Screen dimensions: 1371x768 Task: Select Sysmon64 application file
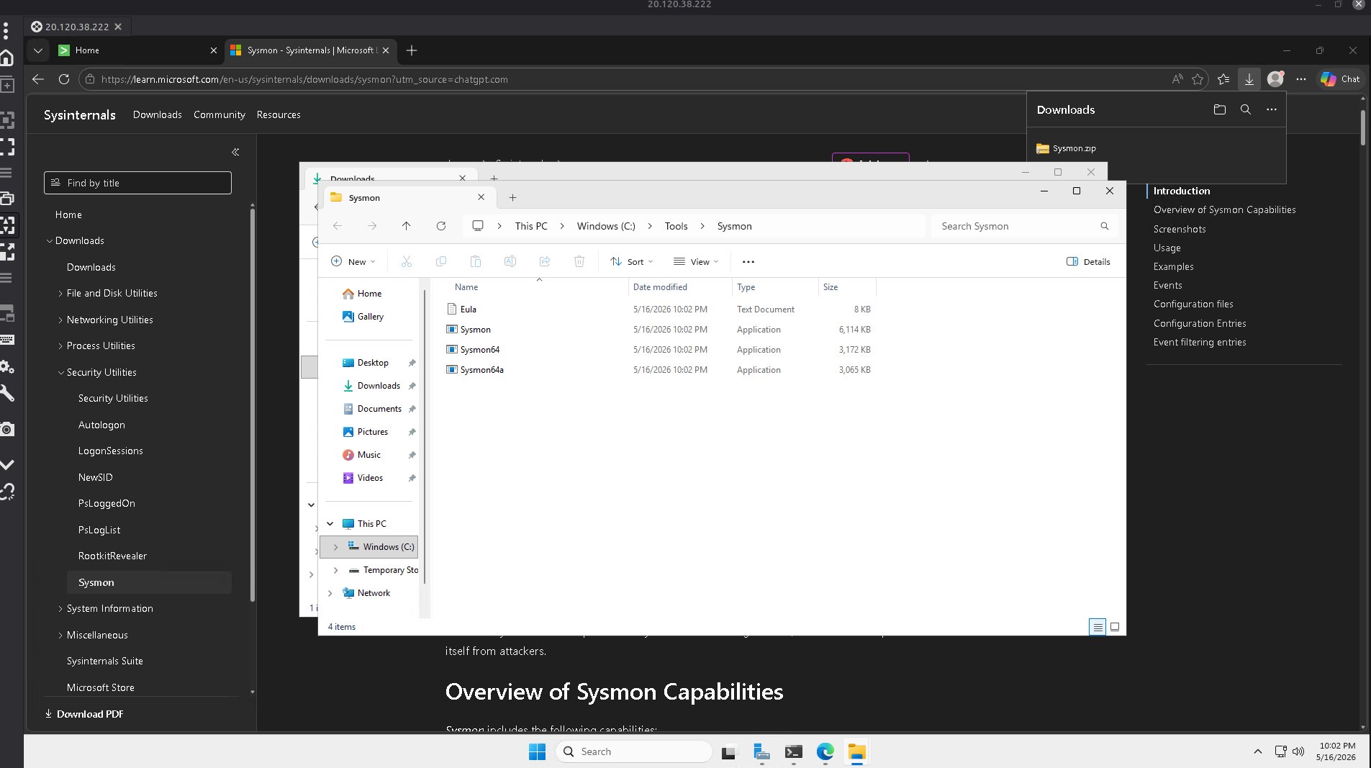tap(480, 350)
